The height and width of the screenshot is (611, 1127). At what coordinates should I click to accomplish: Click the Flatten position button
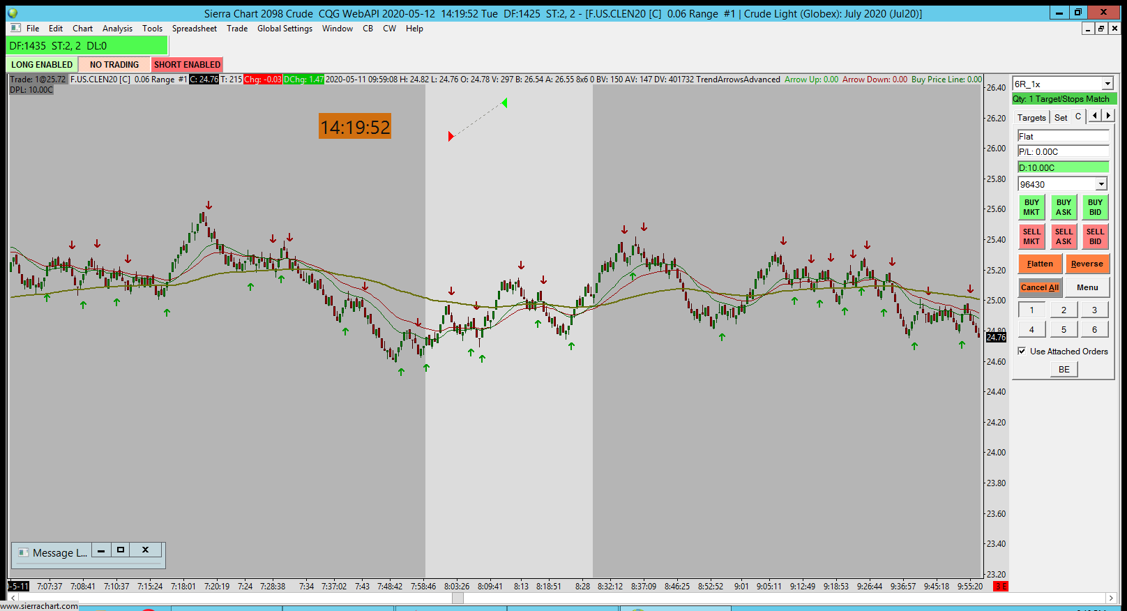[1040, 264]
